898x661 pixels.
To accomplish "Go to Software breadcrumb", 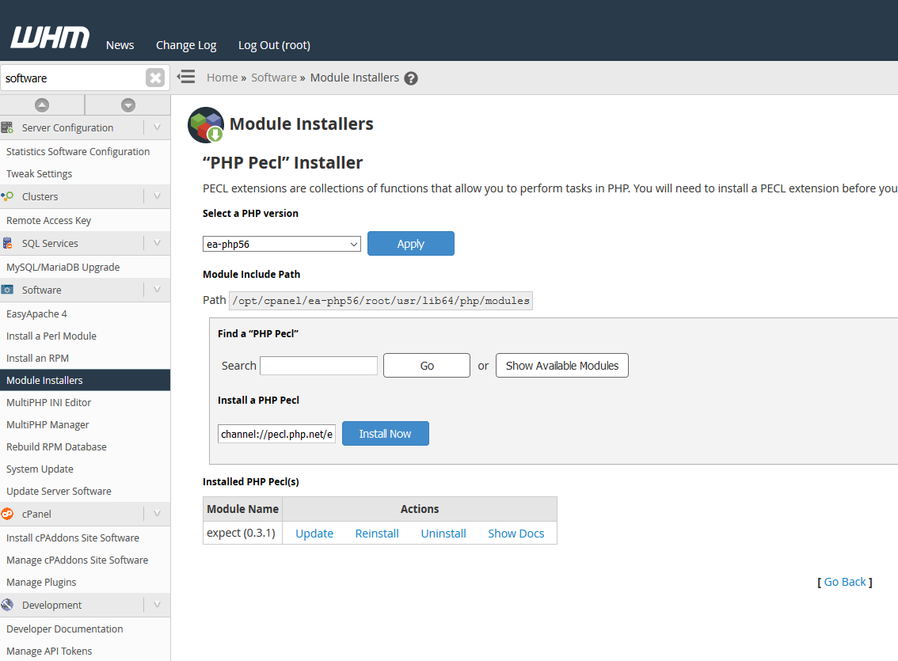I will [x=274, y=78].
